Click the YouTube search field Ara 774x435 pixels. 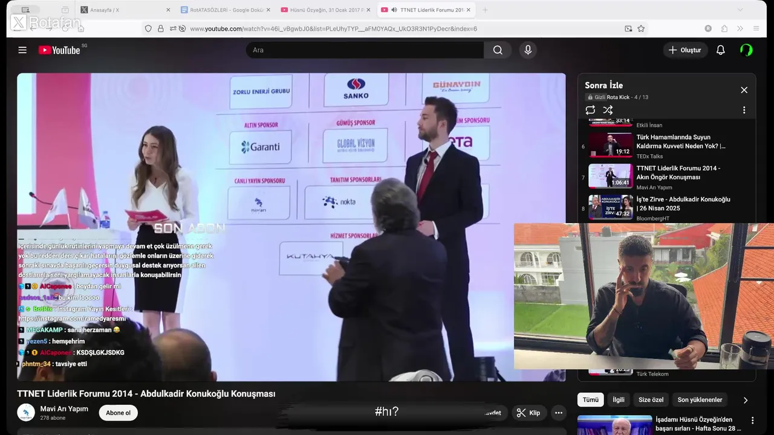[365, 50]
